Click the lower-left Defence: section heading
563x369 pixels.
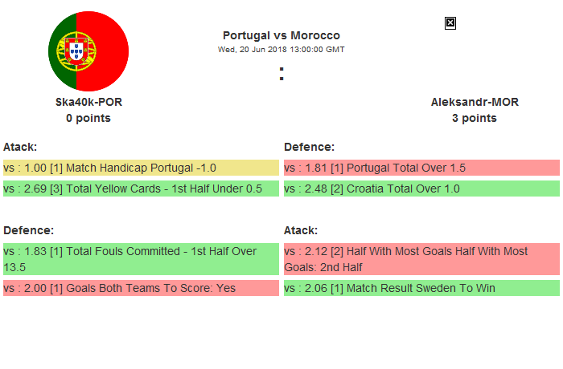point(28,230)
